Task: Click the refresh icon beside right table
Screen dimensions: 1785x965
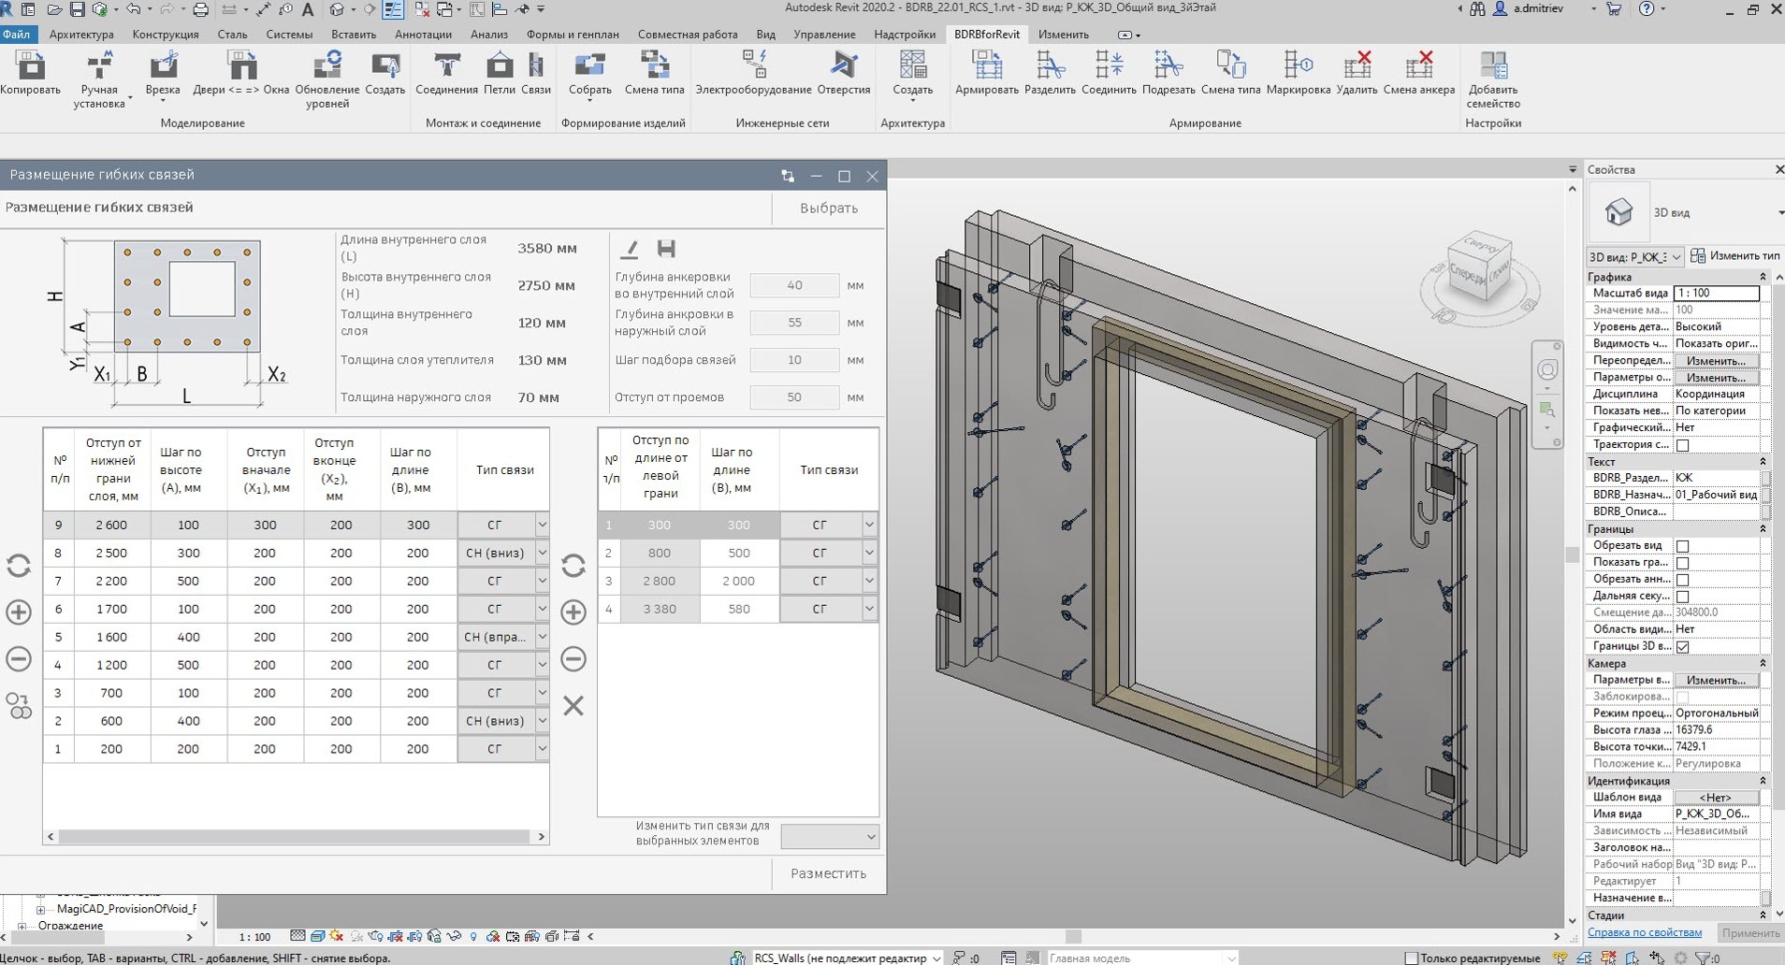Action: coord(573,565)
